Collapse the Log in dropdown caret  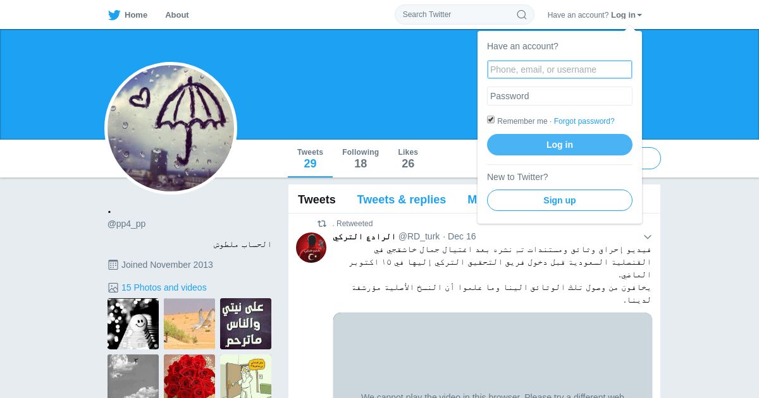tap(639, 15)
